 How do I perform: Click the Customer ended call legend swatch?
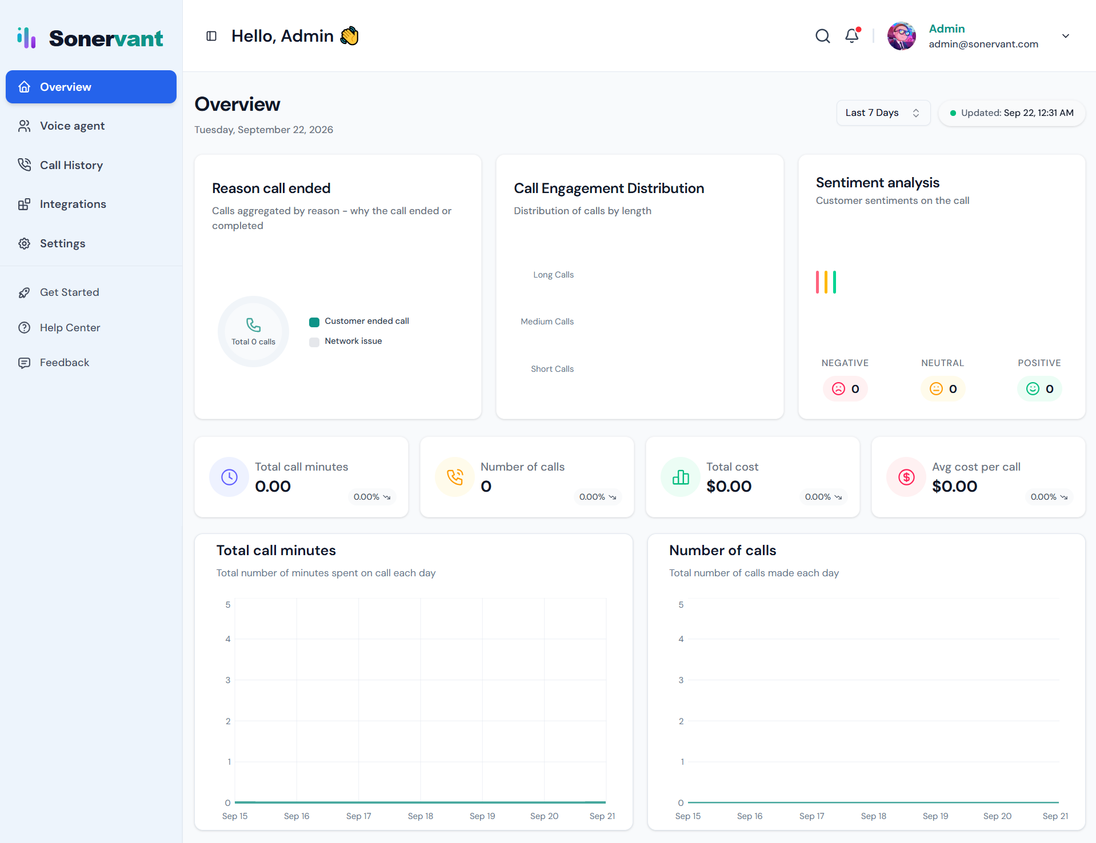(314, 322)
